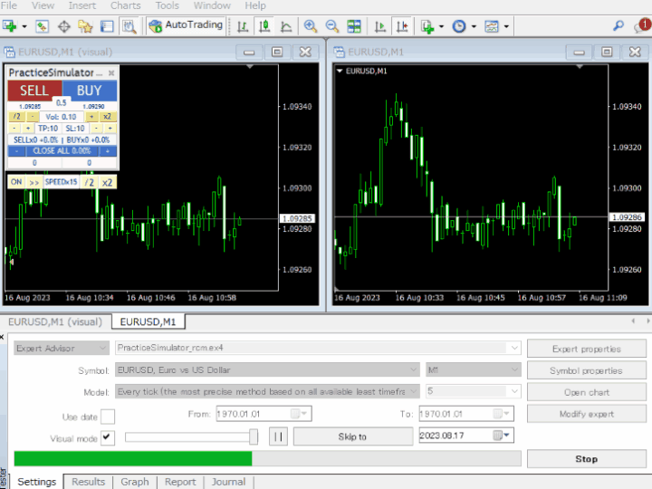Image resolution: width=652 pixels, height=489 pixels.
Task: Click the Periods clock icon
Action: click(459, 26)
